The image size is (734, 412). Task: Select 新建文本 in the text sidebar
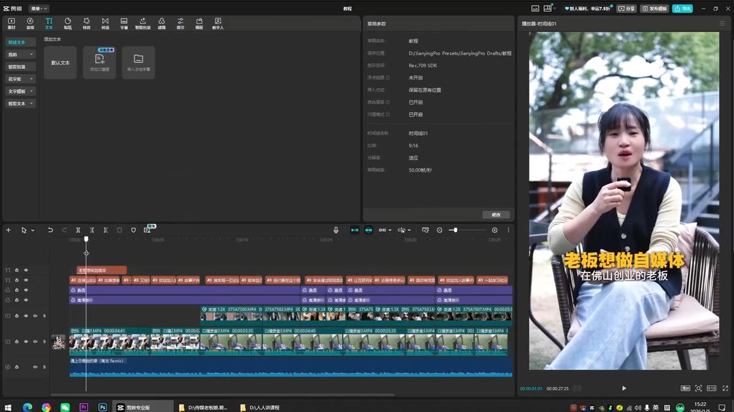pos(20,42)
